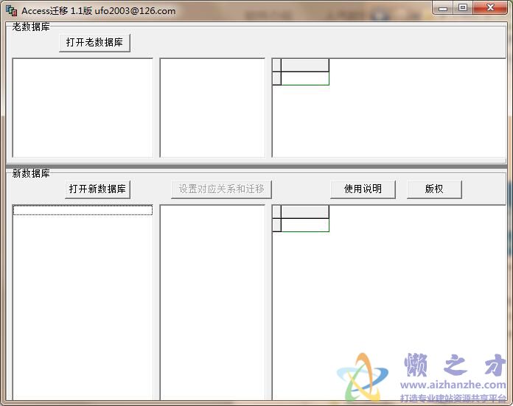Select row header in 新数据库 grid
The height and width of the screenshot is (406, 513).
coord(277,225)
